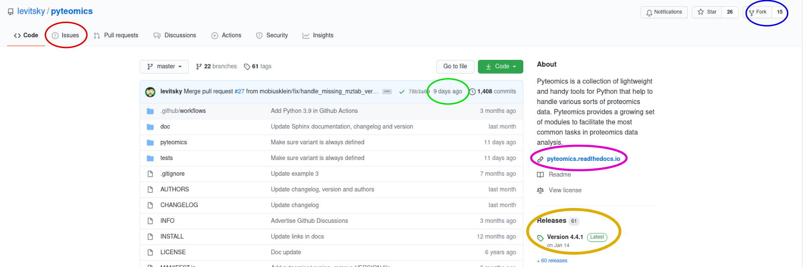View the 1,408 commits history
This screenshot has height=267, width=803.
point(493,91)
